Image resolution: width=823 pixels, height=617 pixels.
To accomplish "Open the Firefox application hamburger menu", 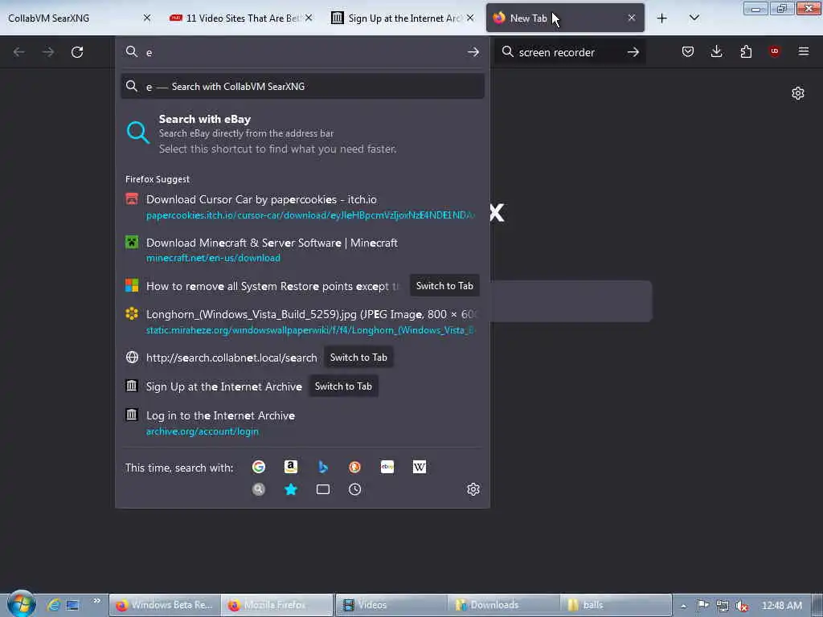I will pyautogui.click(x=803, y=51).
